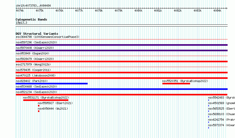Viewport: 235px width, 138px height.
Task: Select the 19p13.3 band label
Action: coord(21,23)
